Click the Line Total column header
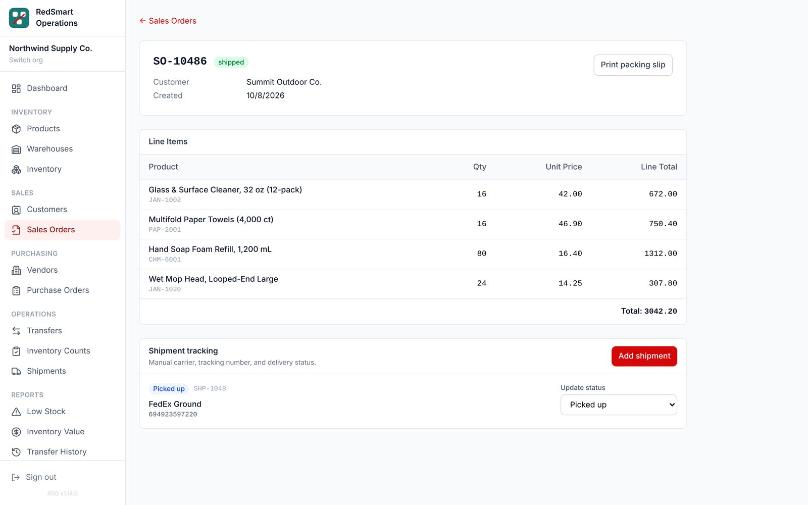808x505 pixels. 659,167
